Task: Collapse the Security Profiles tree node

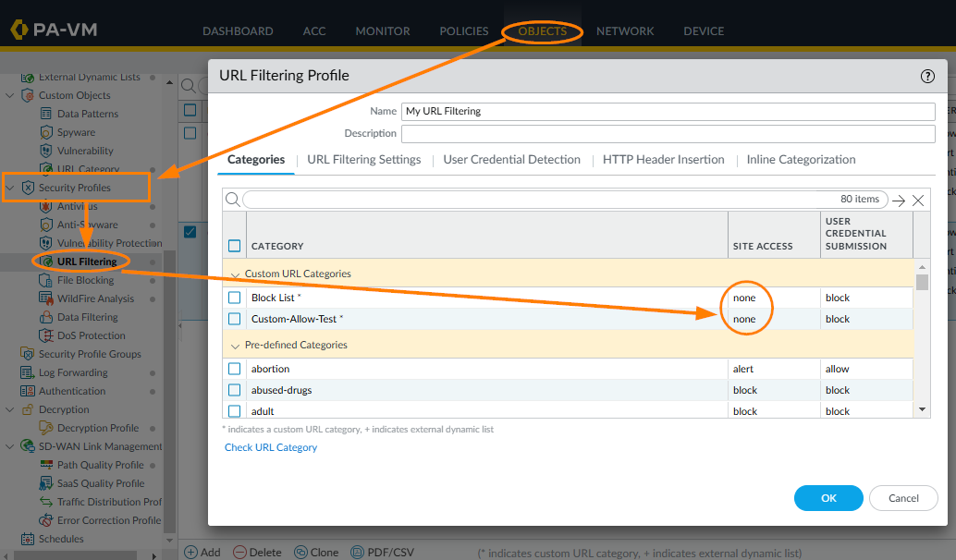Action: (x=10, y=188)
